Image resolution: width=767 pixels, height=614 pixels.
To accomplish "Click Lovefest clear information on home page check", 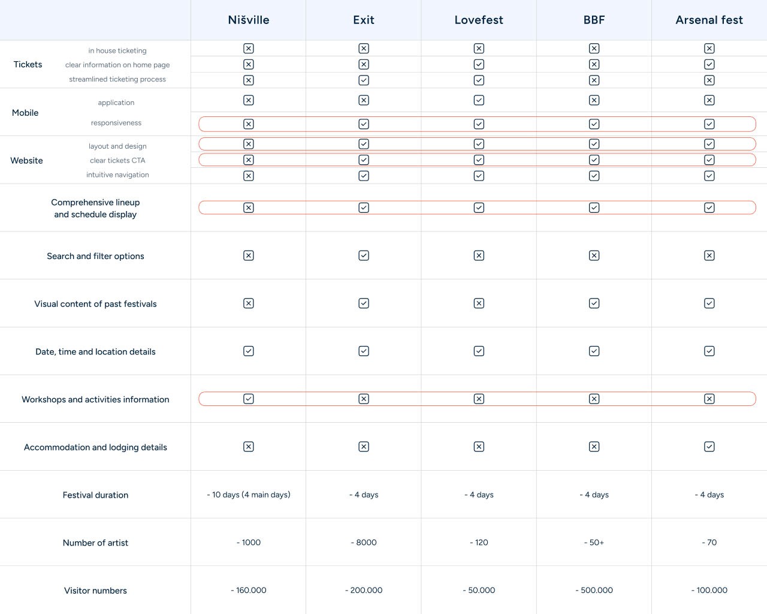I will click(x=479, y=64).
